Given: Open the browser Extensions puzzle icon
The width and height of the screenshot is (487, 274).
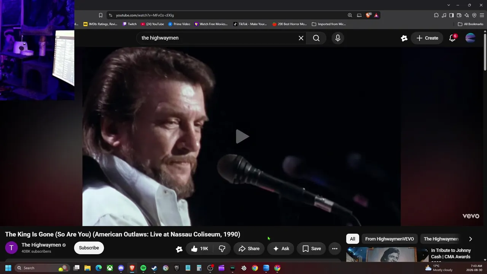Looking at the screenshot, I should [x=436, y=15].
